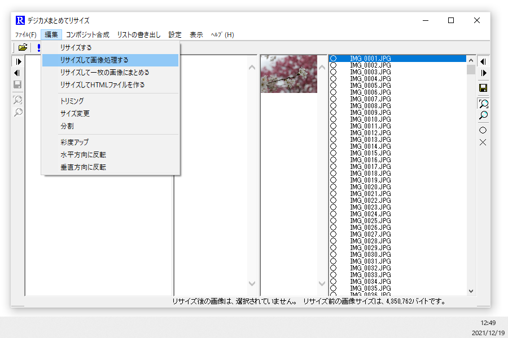Click the circle mark icon on right
The image size is (508, 338).
[x=483, y=130]
